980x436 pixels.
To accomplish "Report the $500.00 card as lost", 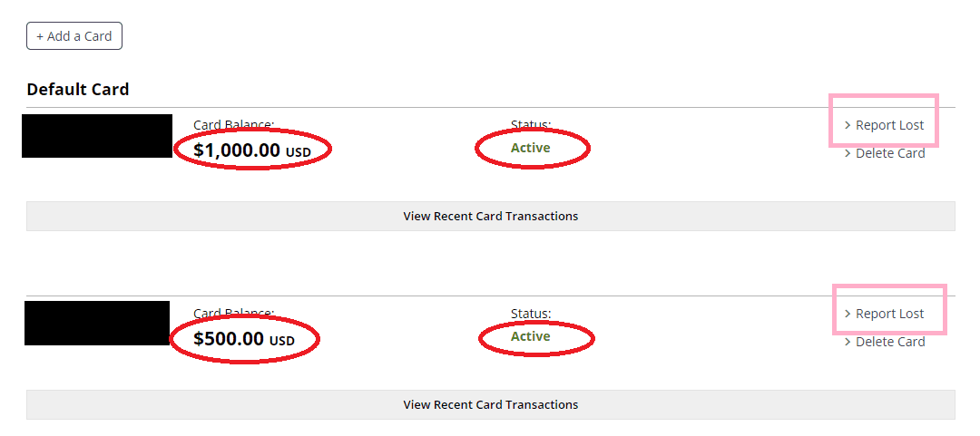I will click(x=889, y=314).
